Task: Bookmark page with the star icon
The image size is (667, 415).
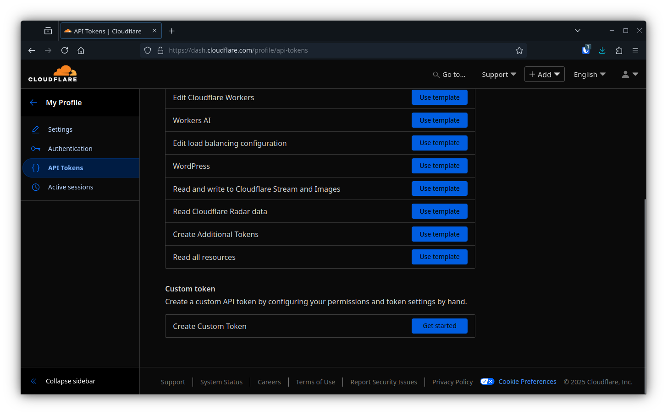Action: click(x=519, y=50)
